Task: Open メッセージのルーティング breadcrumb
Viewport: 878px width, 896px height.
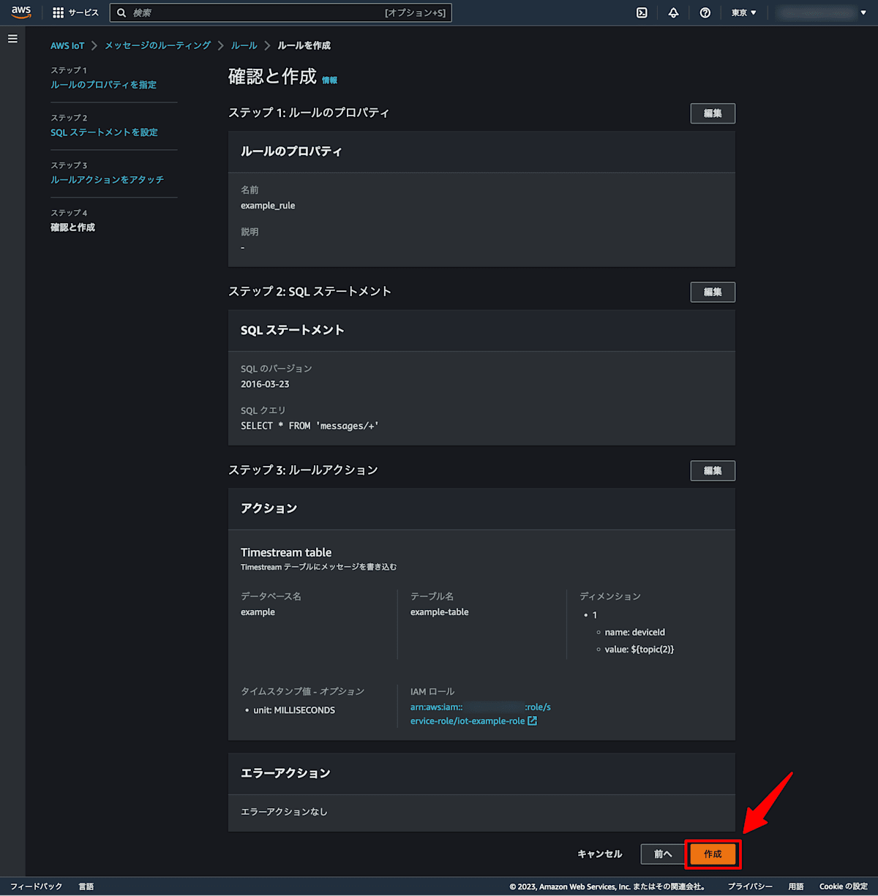Action: click(x=157, y=45)
